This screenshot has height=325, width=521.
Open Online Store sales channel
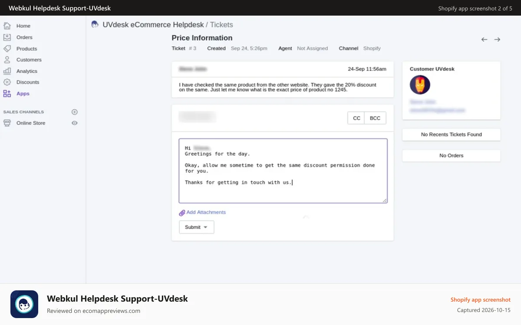(31, 123)
